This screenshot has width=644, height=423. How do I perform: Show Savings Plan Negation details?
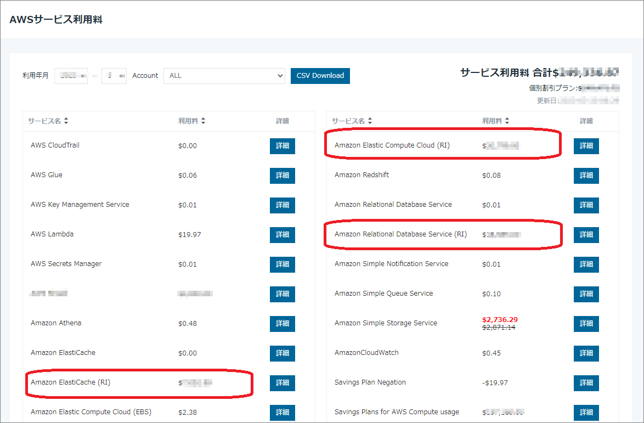(586, 383)
